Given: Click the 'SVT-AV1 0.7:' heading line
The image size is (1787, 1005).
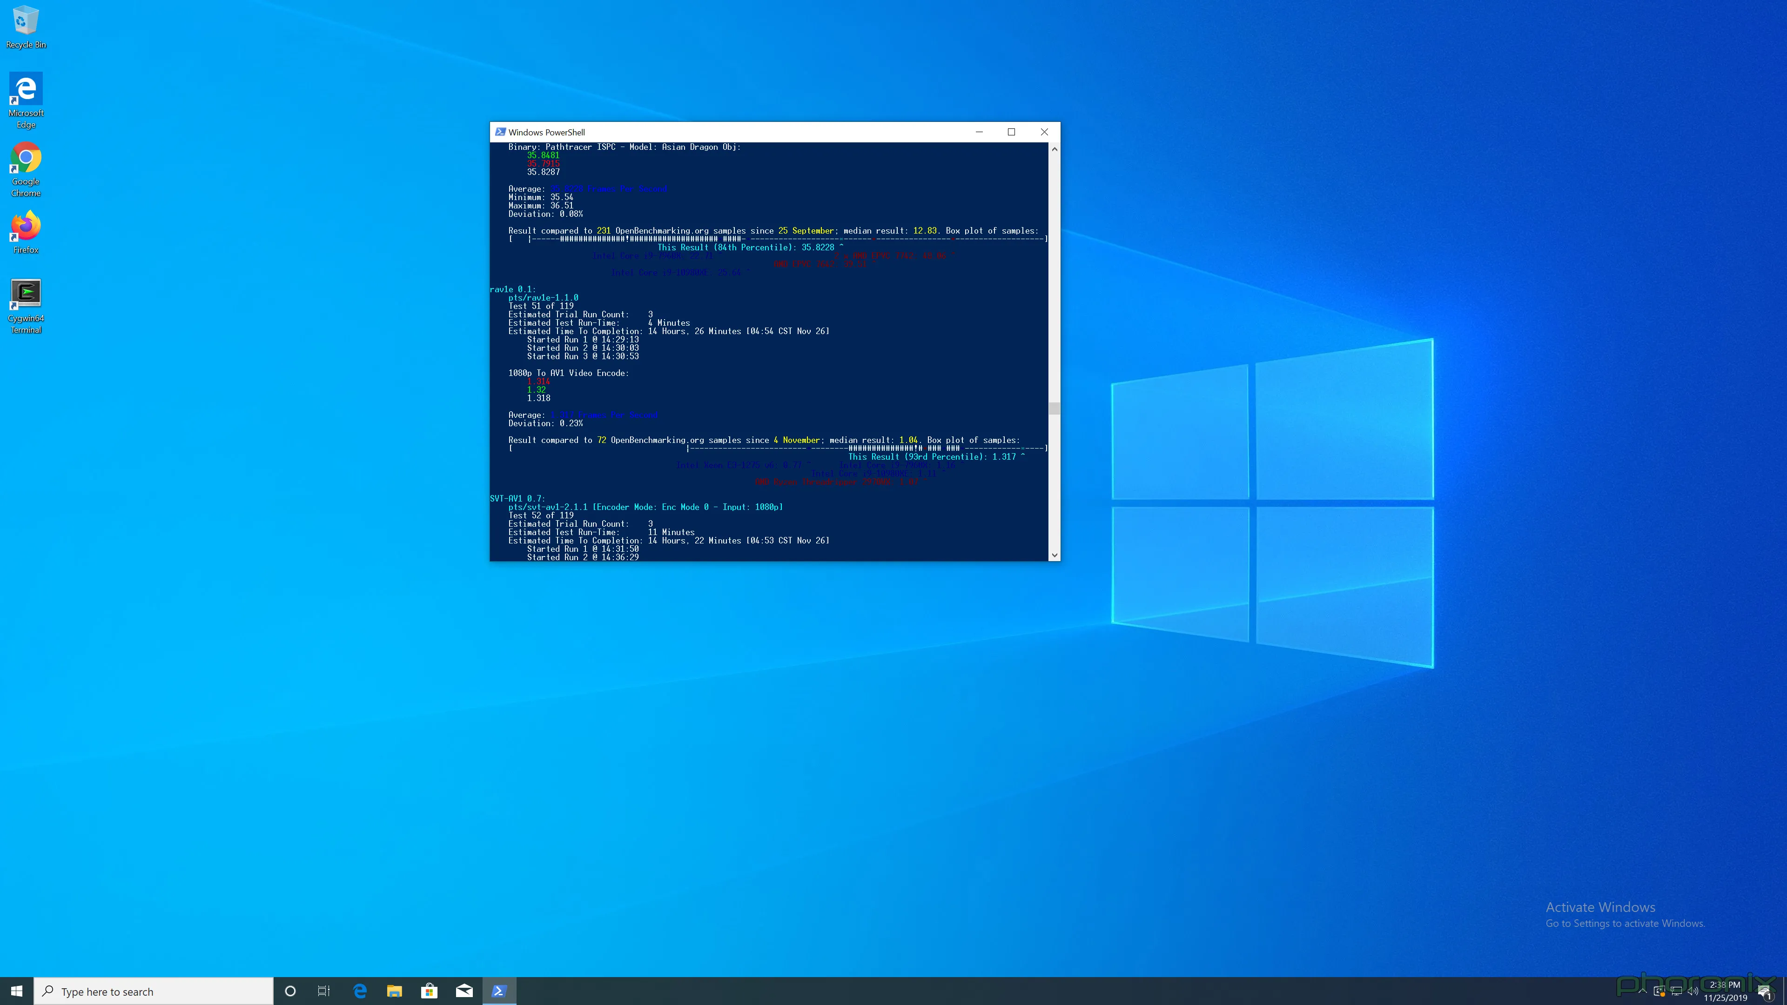Looking at the screenshot, I should point(517,499).
